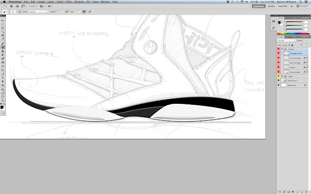Toggle Quick Mask mode
Image resolution: width=311 pixels, height=194 pixels.
(x=2, y=113)
